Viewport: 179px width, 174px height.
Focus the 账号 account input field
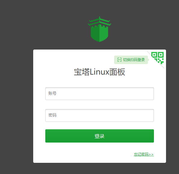click(100, 94)
